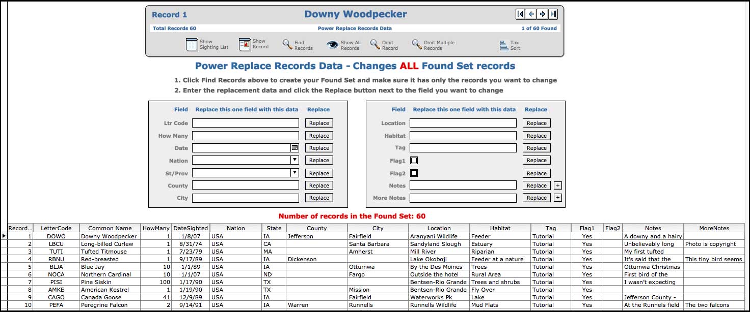The image size is (750, 312).
Task: Click the Ltr Code input field
Action: [246, 123]
